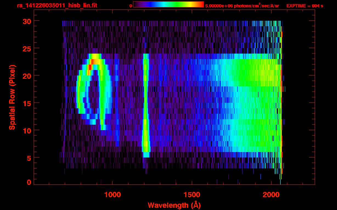Click the colorbar minimum label 0

point(131,6)
